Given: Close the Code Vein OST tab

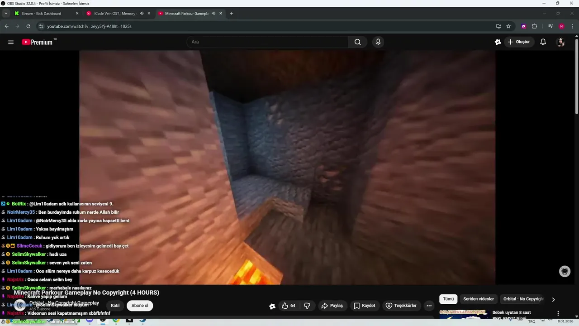Looking at the screenshot, I should point(149,13).
